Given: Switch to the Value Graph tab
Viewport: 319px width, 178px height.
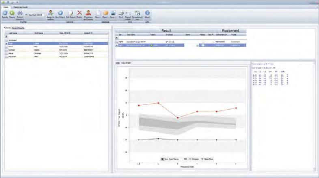Looking at the screenshot, I should coord(126,63).
